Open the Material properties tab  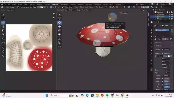point(151,70)
